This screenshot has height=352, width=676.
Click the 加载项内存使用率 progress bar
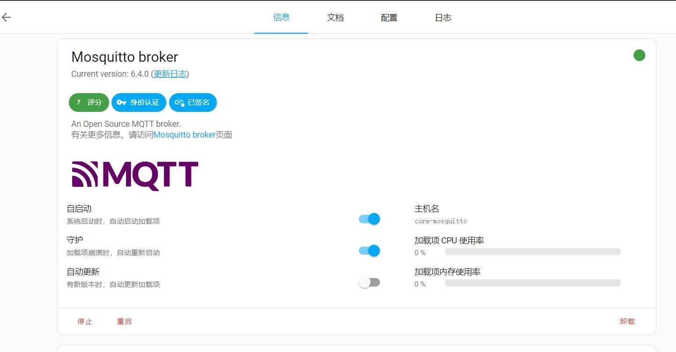point(533,283)
